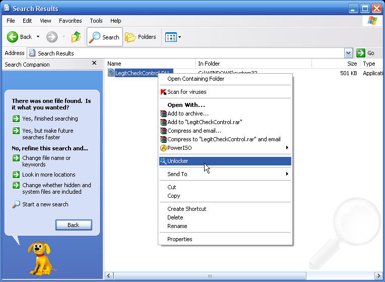Click the Unlocker wand icon
The width and height of the screenshot is (385, 282).
[x=163, y=161]
